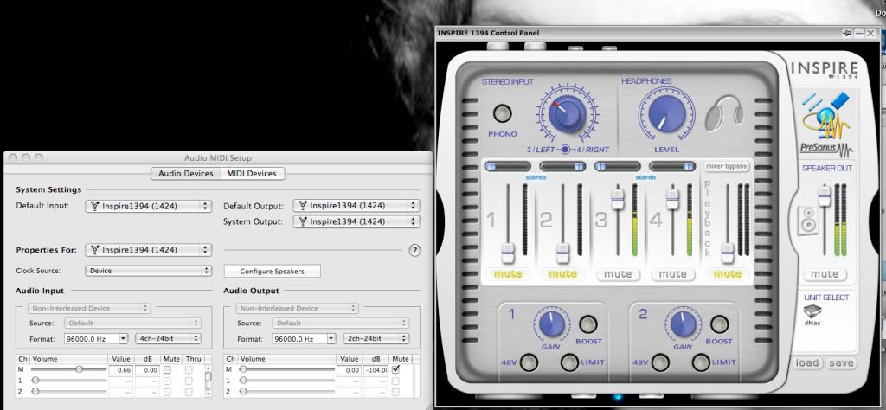Unmute the playback channel
Screen dimensions: 886x410
[x=727, y=274]
